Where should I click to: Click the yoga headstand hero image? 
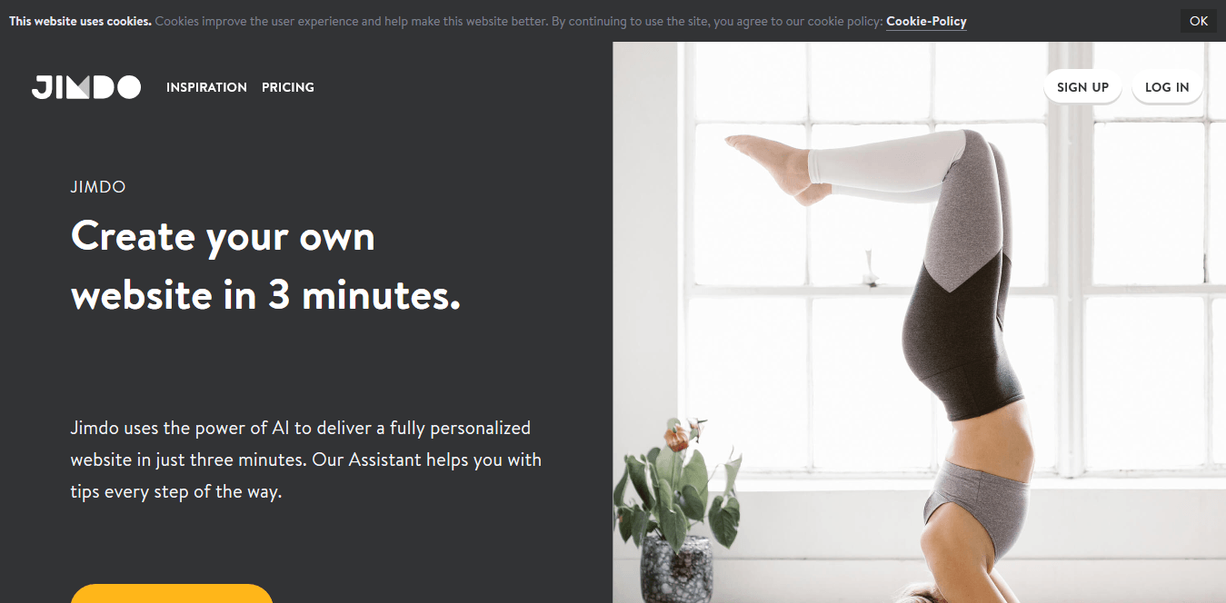coord(919,322)
